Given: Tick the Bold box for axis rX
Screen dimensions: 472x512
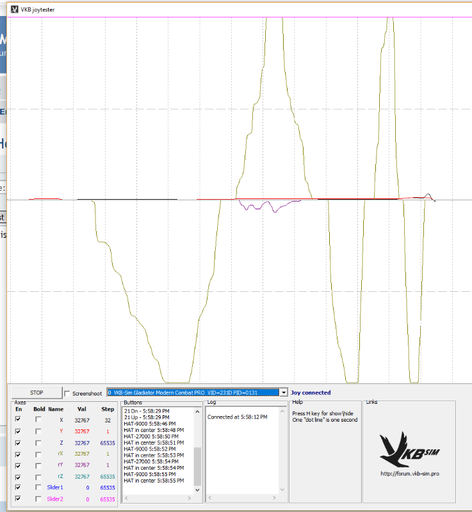Looking at the screenshot, I should pyautogui.click(x=38, y=454).
